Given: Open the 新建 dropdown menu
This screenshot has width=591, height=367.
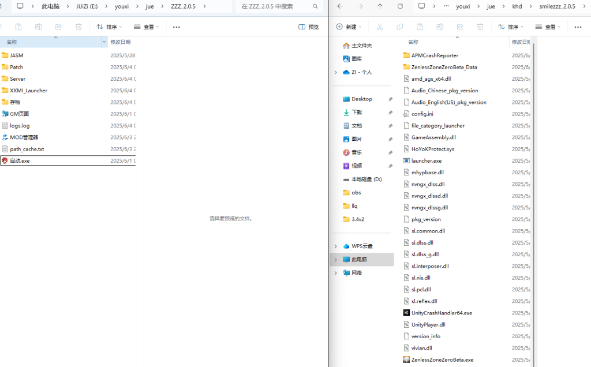Looking at the screenshot, I should 349,27.
